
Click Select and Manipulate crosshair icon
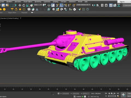pyautogui.click(x=49, y=5)
